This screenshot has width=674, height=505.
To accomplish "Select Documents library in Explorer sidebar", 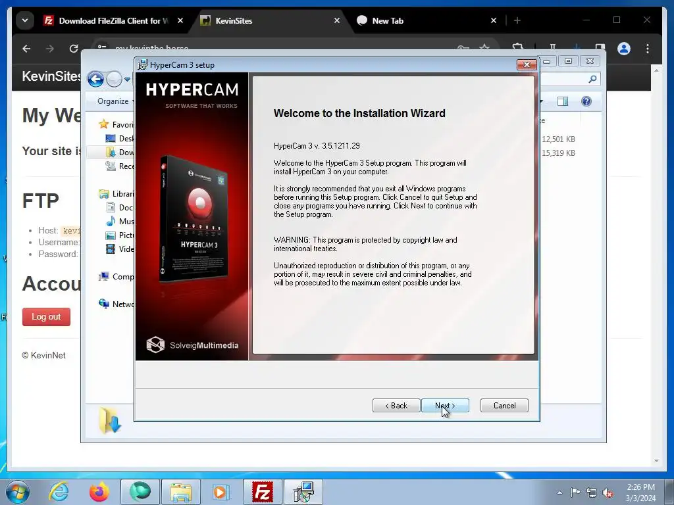I will point(120,207).
